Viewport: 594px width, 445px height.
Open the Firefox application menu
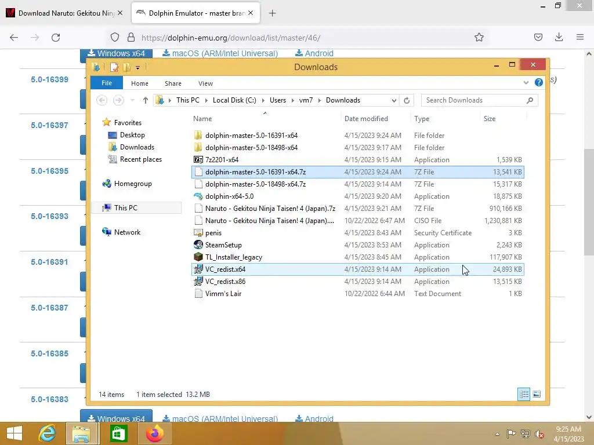click(579, 37)
